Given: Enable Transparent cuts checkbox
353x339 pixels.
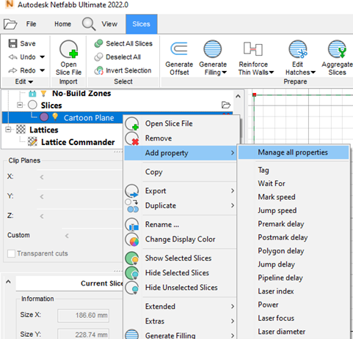Looking at the screenshot, I should tap(11, 253).
